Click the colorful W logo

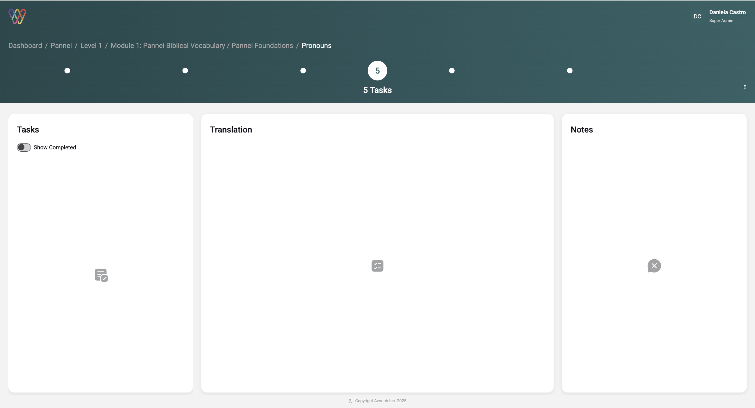17,16
